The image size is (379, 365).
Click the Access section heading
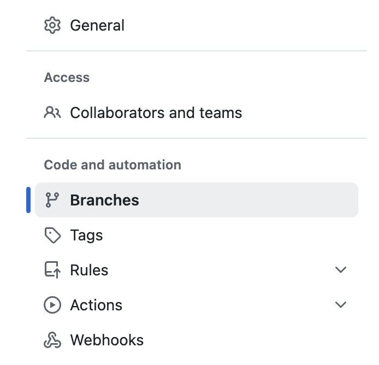[x=67, y=78]
